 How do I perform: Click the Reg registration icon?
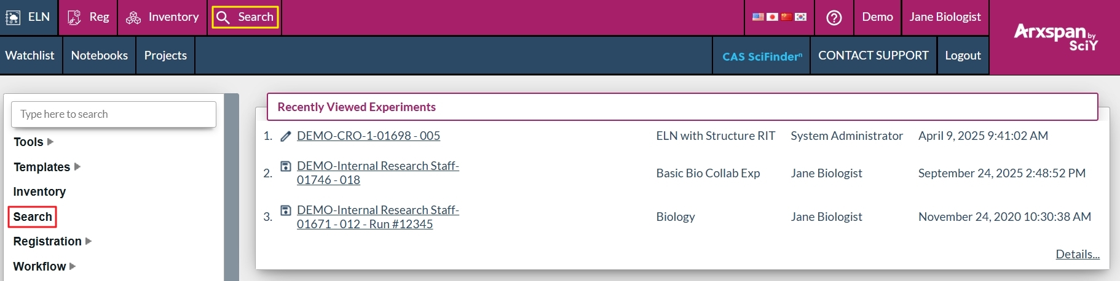click(x=74, y=17)
